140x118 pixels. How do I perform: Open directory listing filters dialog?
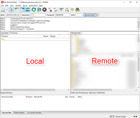coord(62,10)
